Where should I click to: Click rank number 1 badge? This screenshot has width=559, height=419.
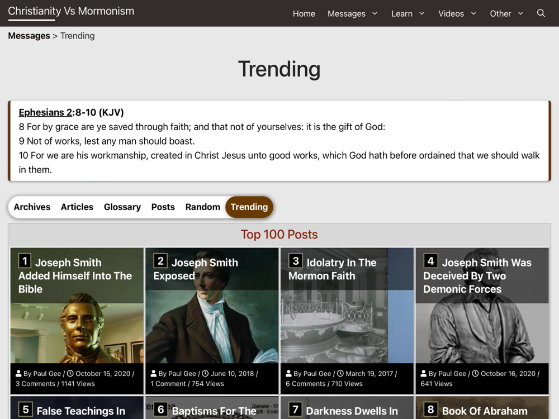tap(25, 261)
